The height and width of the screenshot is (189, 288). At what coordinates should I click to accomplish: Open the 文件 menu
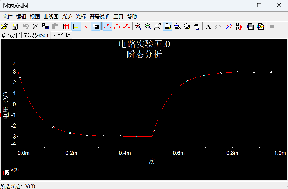tap(8, 17)
